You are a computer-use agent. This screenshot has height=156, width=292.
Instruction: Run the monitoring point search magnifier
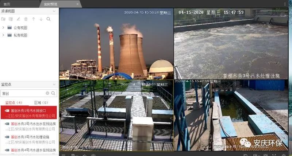(53, 93)
